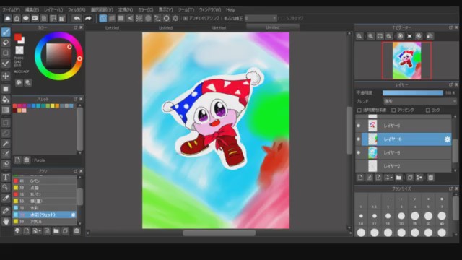Screen dimensions: 462x260
Task: Click the transparent color swatch
Action: pos(19,50)
